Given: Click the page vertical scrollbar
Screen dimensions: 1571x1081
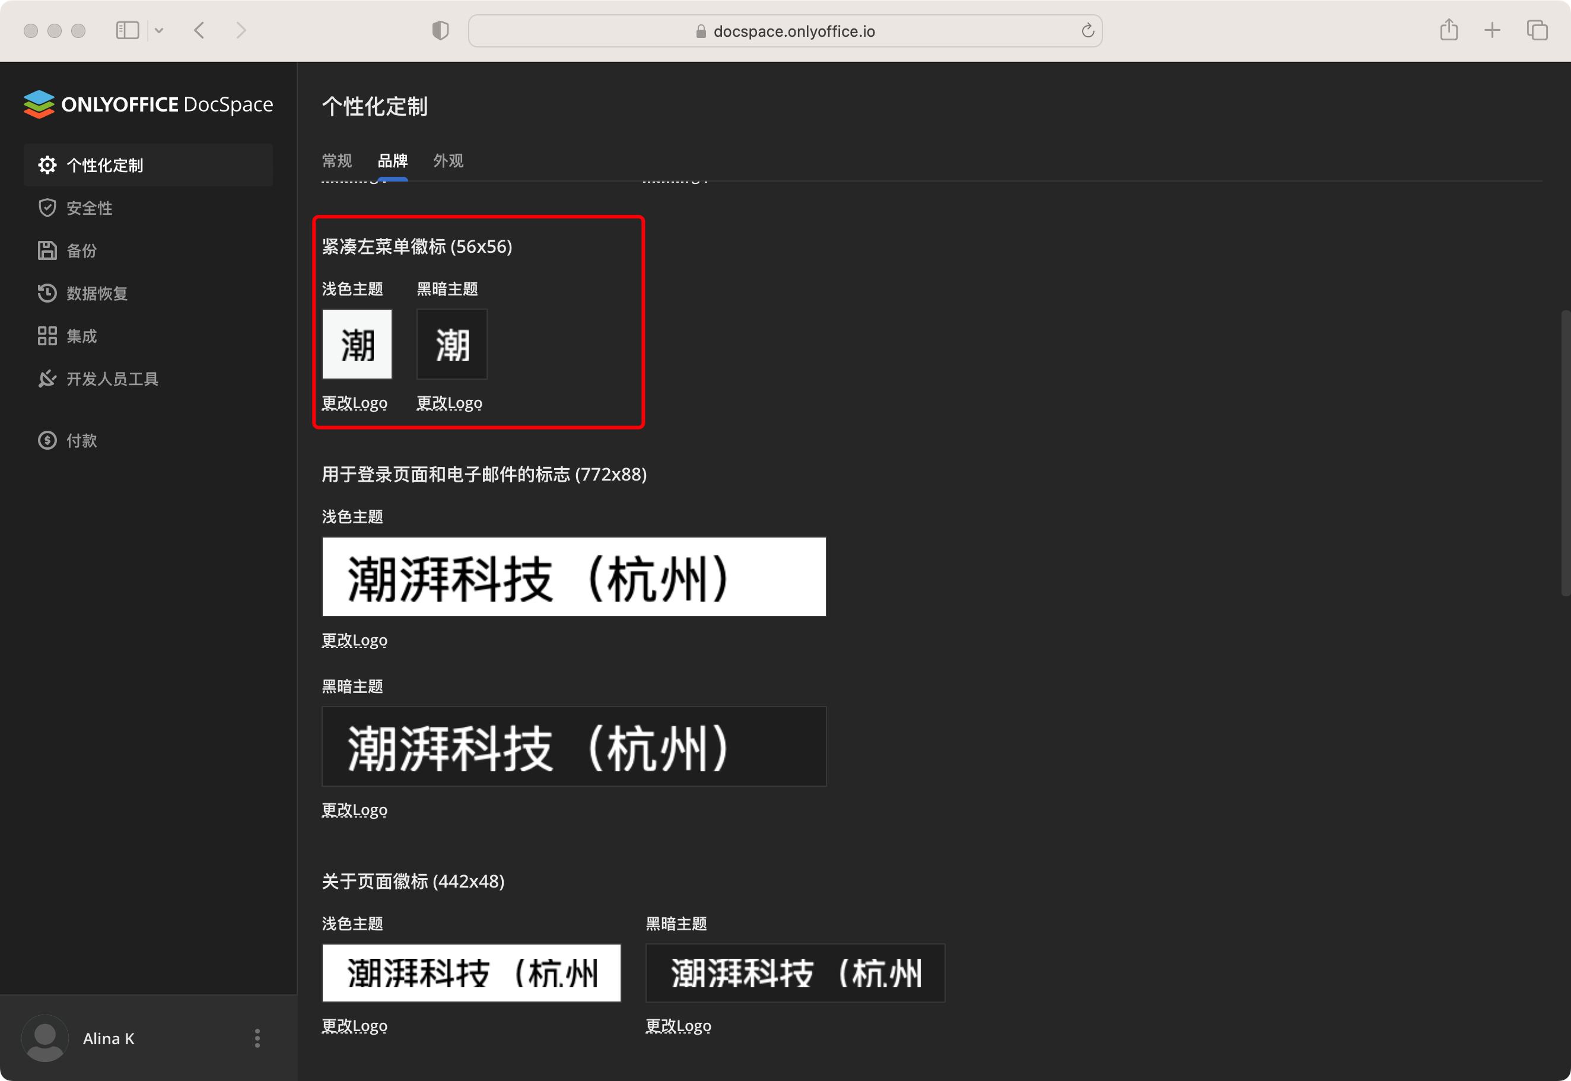Looking at the screenshot, I should pos(1565,453).
